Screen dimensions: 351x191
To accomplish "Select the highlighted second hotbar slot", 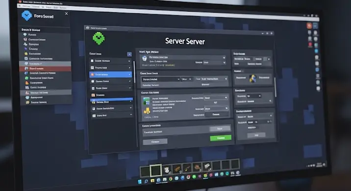I will coord(155,170).
